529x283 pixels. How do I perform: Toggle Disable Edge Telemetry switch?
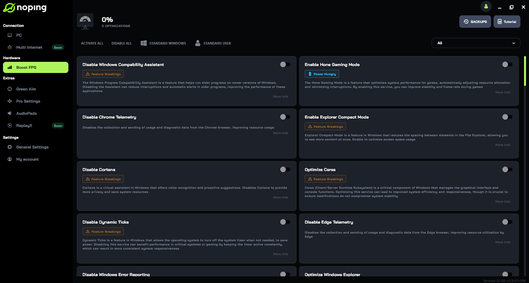(507, 222)
